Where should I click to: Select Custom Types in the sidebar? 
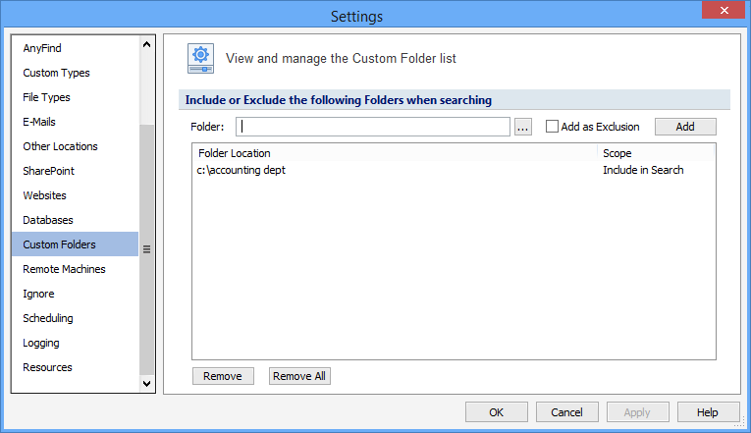point(56,73)
